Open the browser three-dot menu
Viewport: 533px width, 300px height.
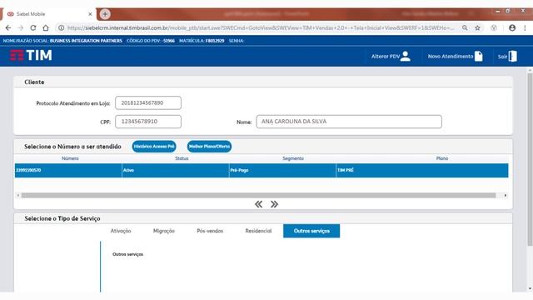[x=525, y=27]
